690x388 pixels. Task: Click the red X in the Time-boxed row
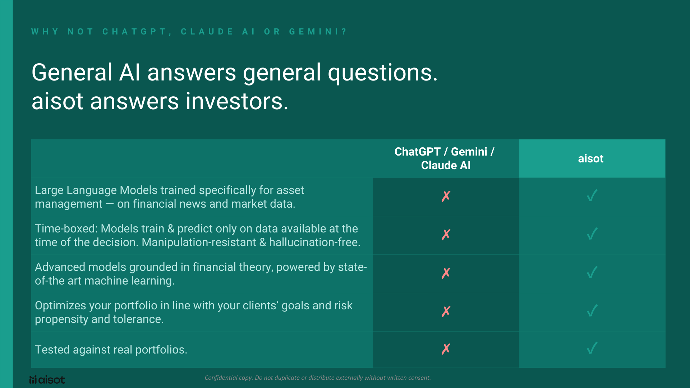(446, 235)
